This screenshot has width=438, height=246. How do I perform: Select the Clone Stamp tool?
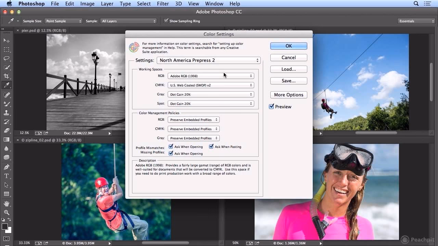click(x=6, y=113)
